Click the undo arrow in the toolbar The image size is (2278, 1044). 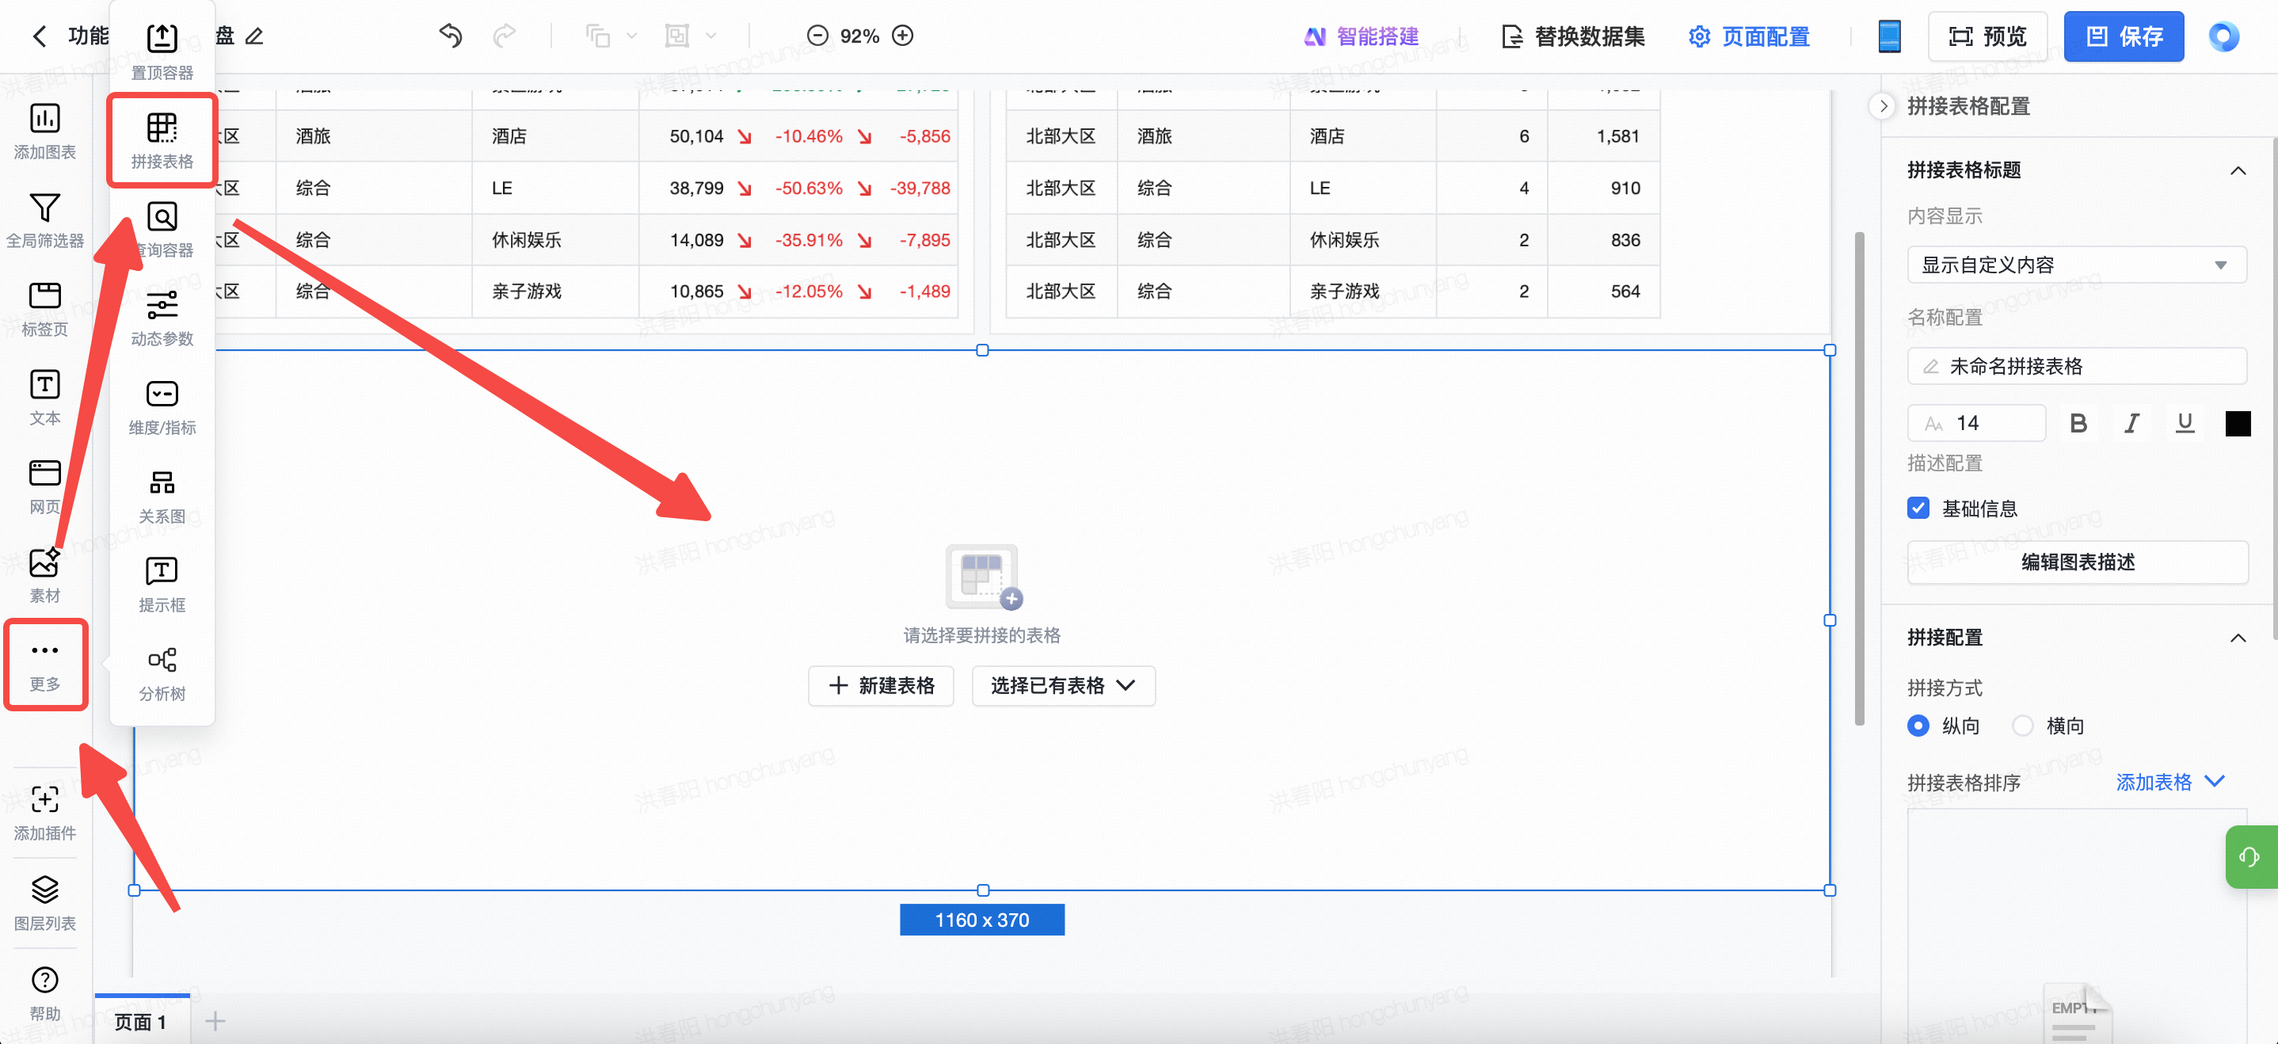point(450,36)
